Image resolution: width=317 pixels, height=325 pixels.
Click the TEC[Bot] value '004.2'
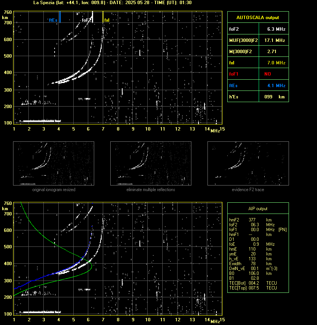[254, 283]
